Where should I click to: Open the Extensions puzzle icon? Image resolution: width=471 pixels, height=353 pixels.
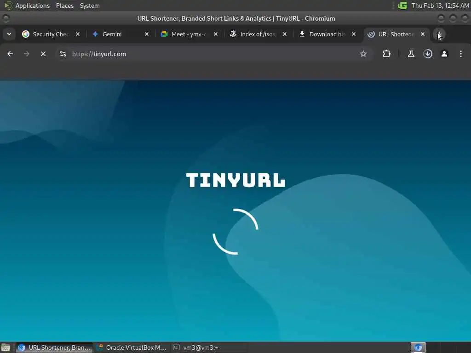(x=386, y=54)
